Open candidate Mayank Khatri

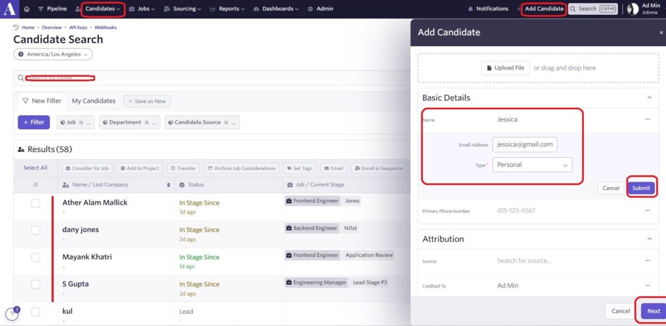point(87,257)
